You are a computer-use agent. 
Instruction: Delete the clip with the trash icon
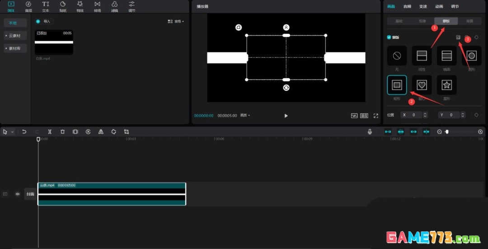pyautogui.click(x=62, y=132)
